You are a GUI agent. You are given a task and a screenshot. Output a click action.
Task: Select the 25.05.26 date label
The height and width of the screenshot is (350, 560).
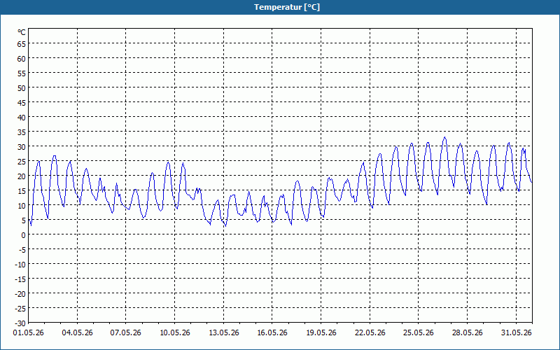coord(419,333)
